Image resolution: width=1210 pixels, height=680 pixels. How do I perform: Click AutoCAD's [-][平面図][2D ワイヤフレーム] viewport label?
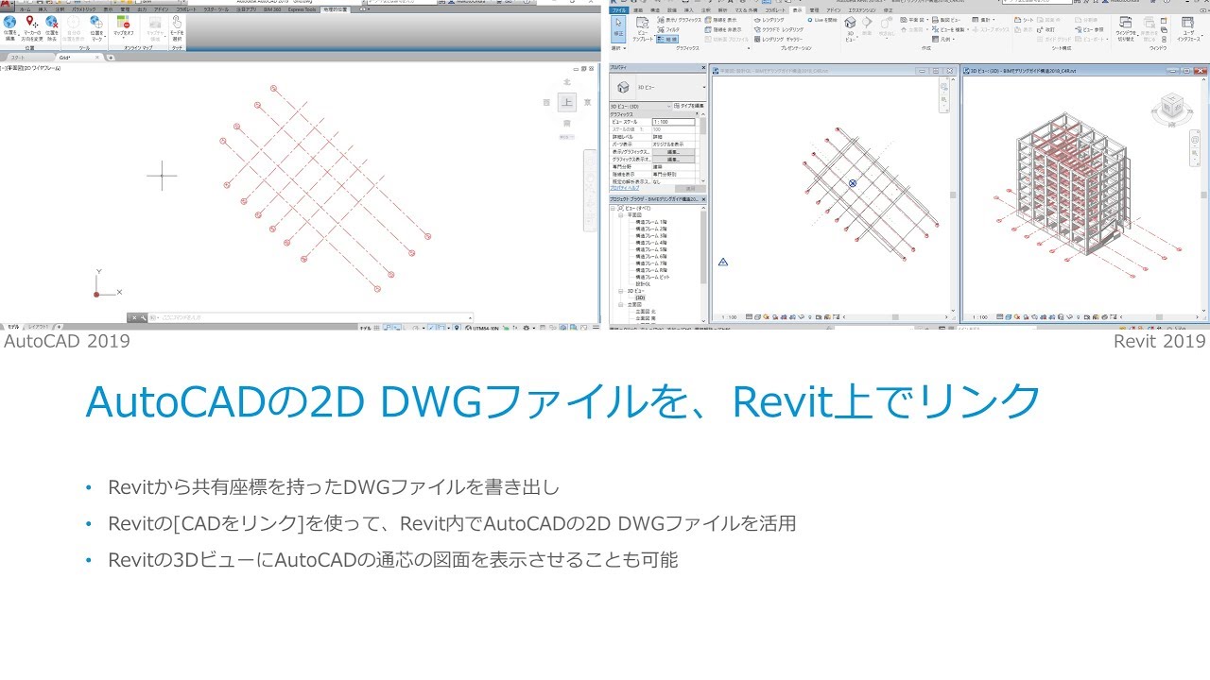pos(30,68)
